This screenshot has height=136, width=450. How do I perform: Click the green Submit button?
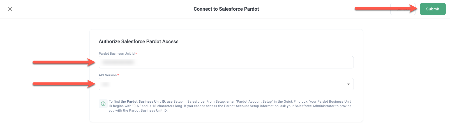click(x=433, y=9)
